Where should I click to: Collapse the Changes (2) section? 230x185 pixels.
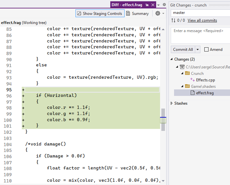coord(171,59)
